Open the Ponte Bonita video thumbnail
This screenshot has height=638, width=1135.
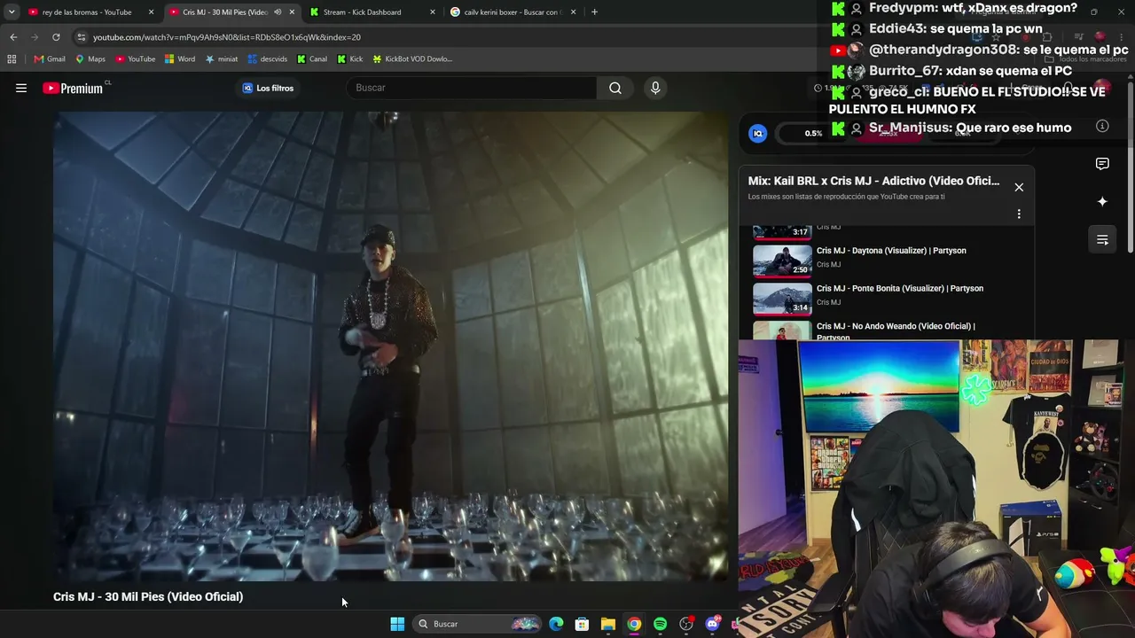782,300
